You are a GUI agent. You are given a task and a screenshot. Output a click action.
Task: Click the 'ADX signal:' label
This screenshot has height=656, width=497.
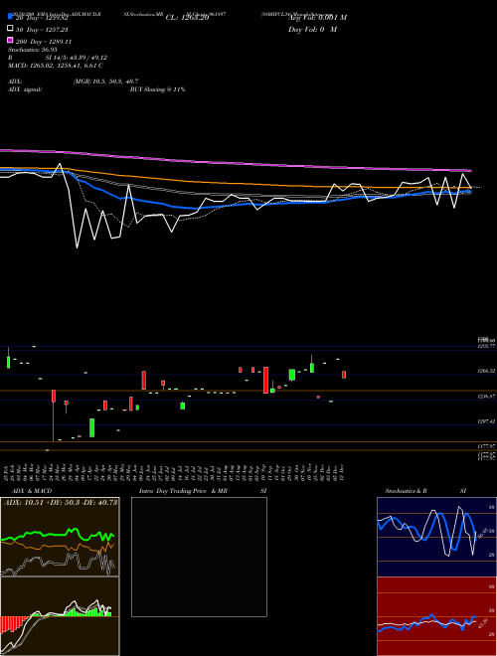(x=25, y=89)
